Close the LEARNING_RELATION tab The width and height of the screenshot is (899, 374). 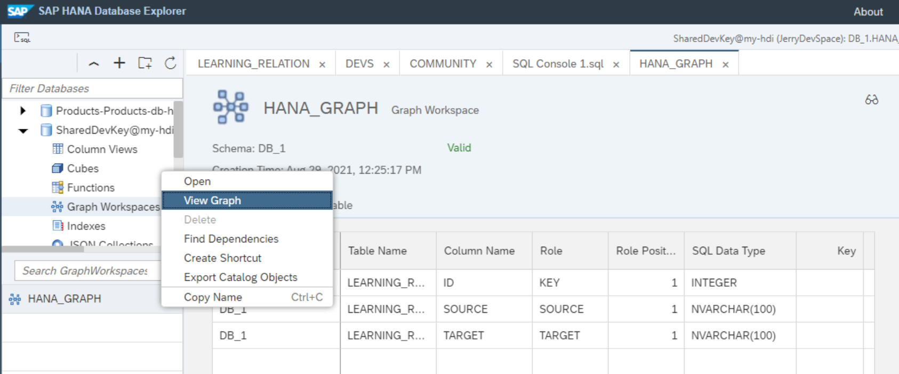click(322, 64)
